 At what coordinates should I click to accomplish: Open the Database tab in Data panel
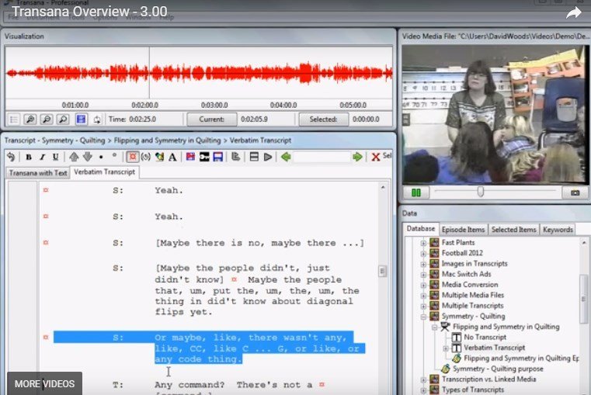(x=421, y=229)
